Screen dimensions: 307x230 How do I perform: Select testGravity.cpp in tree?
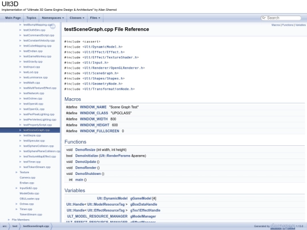[33, 61]
